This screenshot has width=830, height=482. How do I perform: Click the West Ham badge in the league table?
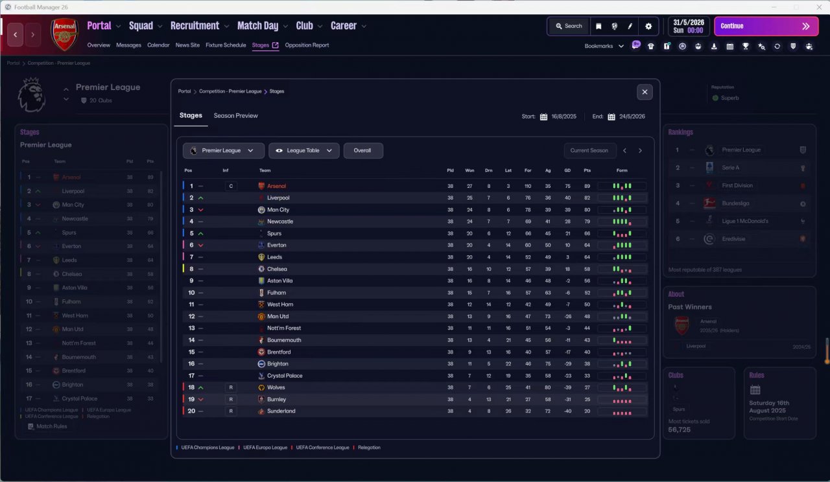261,304
